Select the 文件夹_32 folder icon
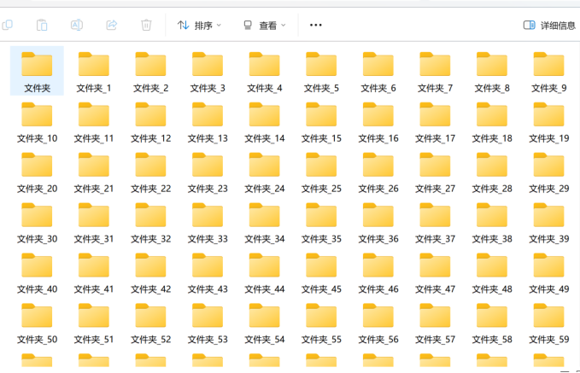The width and height of the screenshot is (580, 373). click(150, 215)
